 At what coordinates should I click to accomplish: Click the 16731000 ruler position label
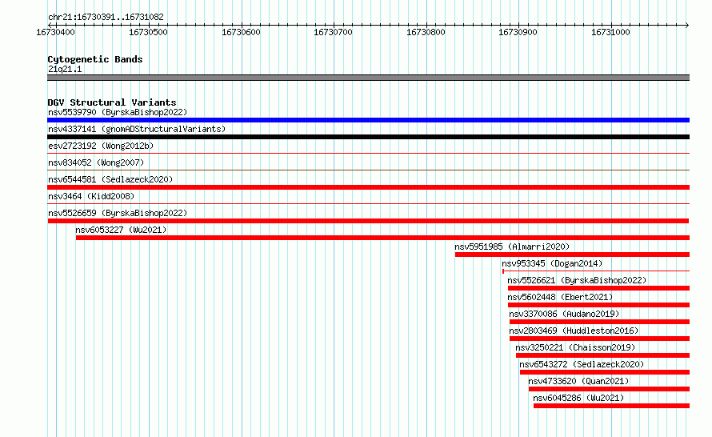coord(610,32)
